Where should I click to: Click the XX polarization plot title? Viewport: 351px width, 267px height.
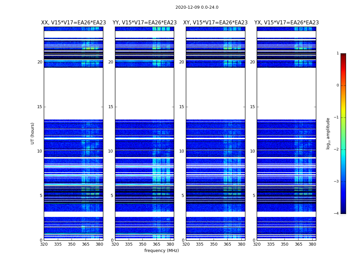[74, 23]
